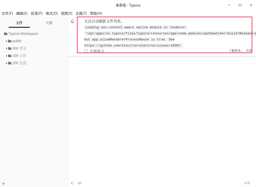Click the 0 词 word count
Screen dimensions: 256x187
(247, 183)
